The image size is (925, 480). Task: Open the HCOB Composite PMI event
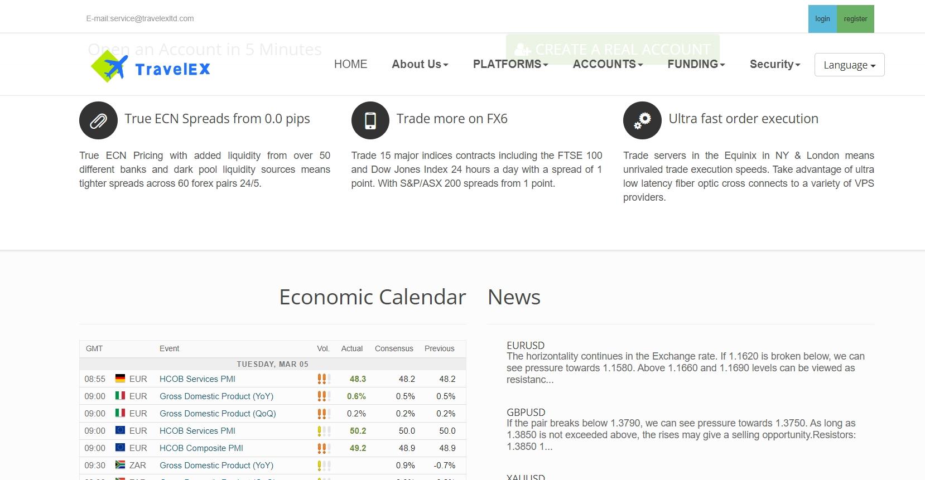point(201,448)
